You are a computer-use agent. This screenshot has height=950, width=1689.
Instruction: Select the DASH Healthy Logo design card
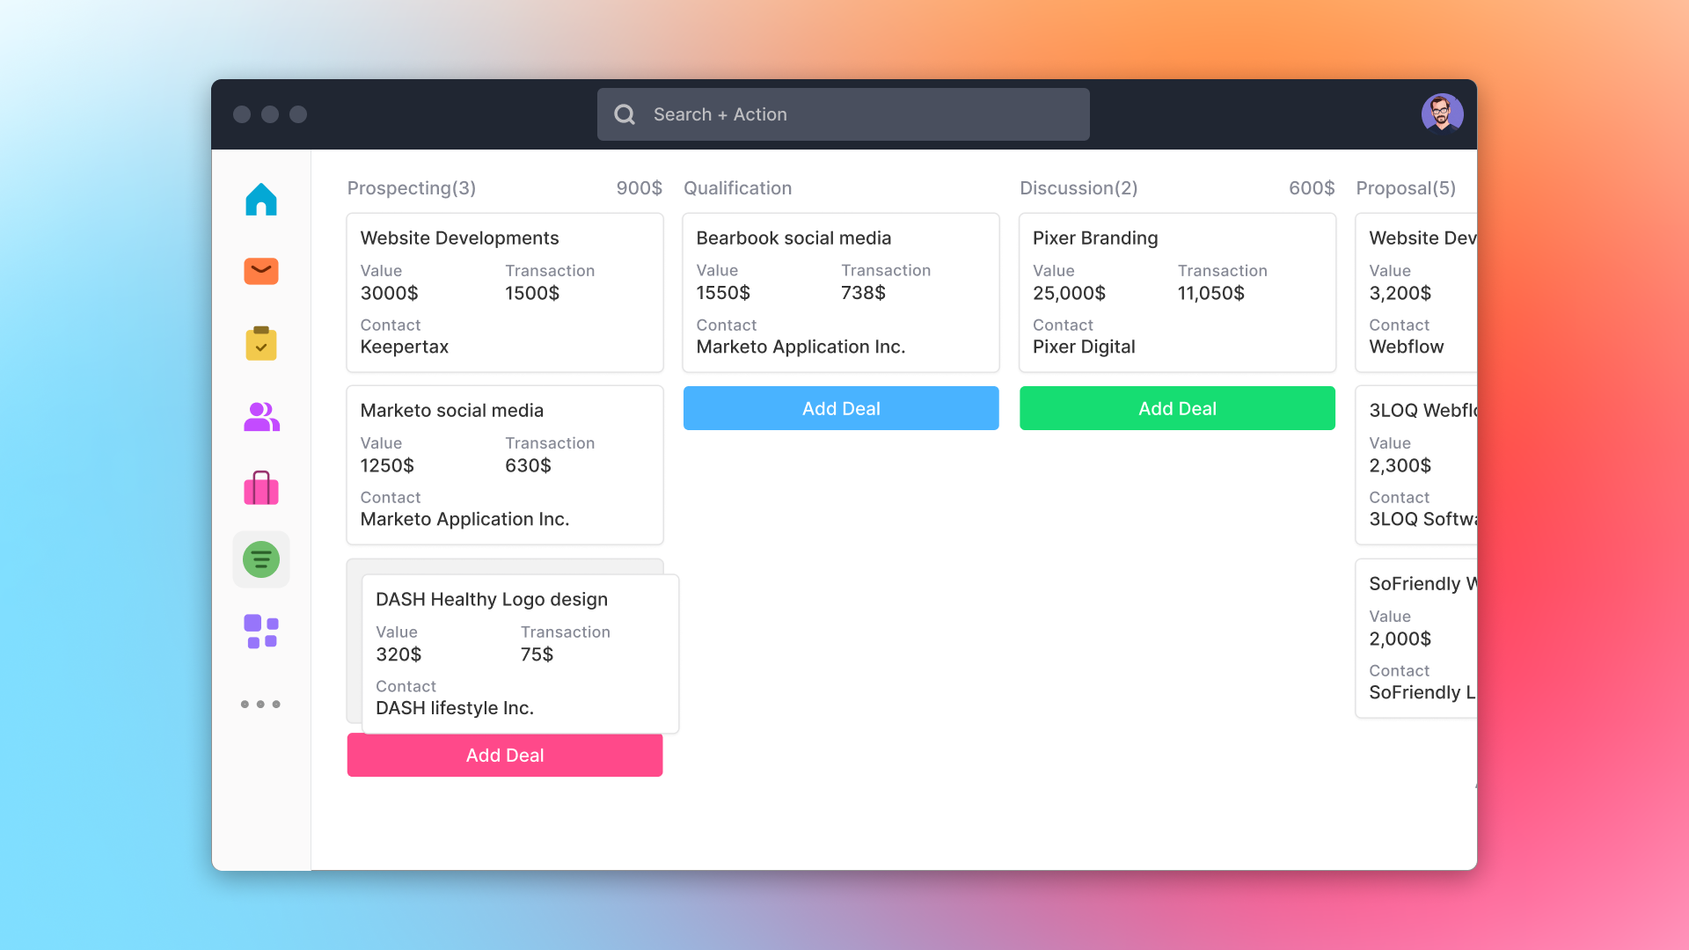520,654
